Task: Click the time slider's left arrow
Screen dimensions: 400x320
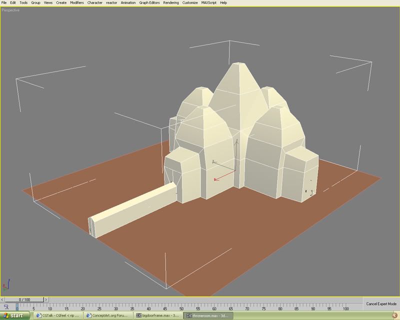Action: (3, 299)
